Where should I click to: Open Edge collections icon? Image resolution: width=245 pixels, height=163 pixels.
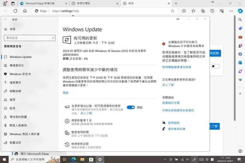(x=203, y=11)
